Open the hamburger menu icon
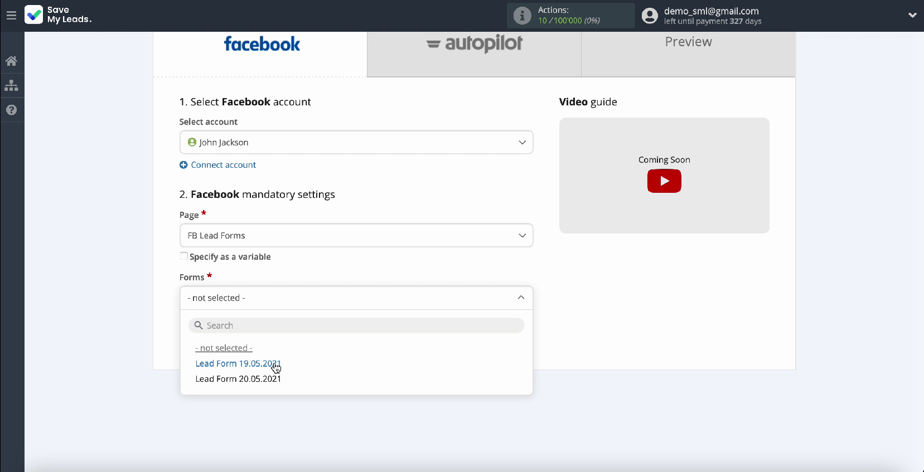The image size is (924, 472). tap(11, 16)
